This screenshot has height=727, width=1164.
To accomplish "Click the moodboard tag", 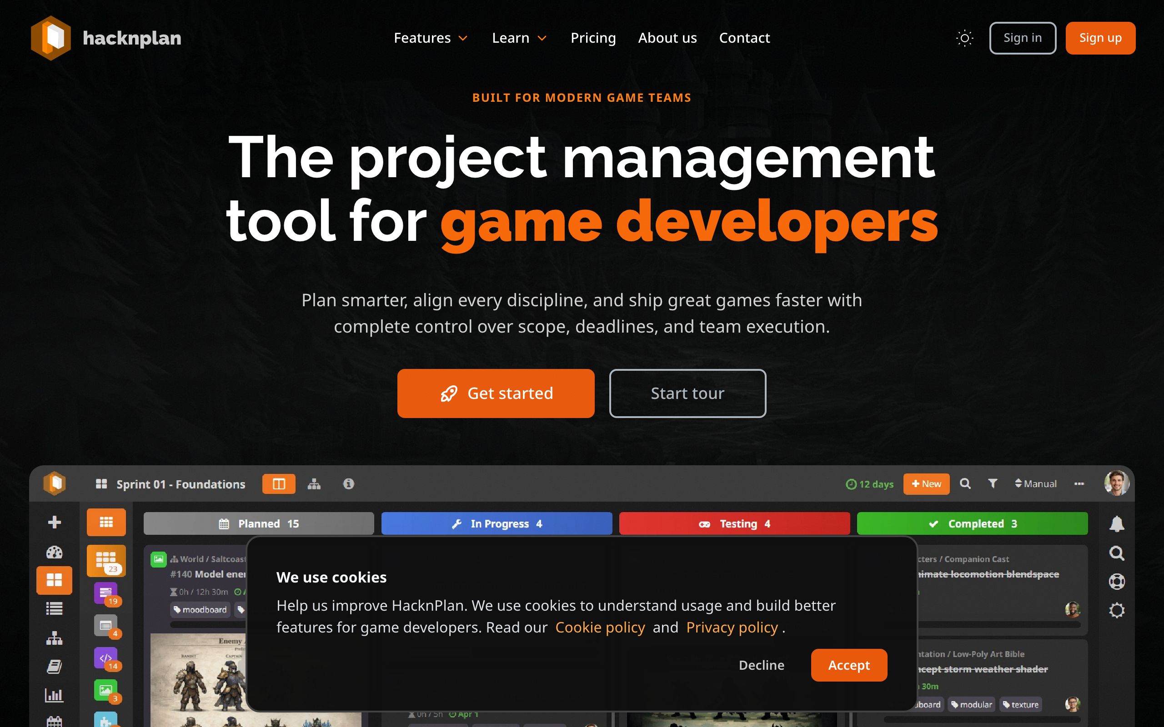I will click(200, 610).
